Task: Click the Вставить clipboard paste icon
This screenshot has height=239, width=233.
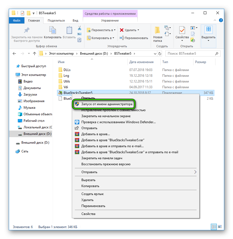Action: pos(69,30)
